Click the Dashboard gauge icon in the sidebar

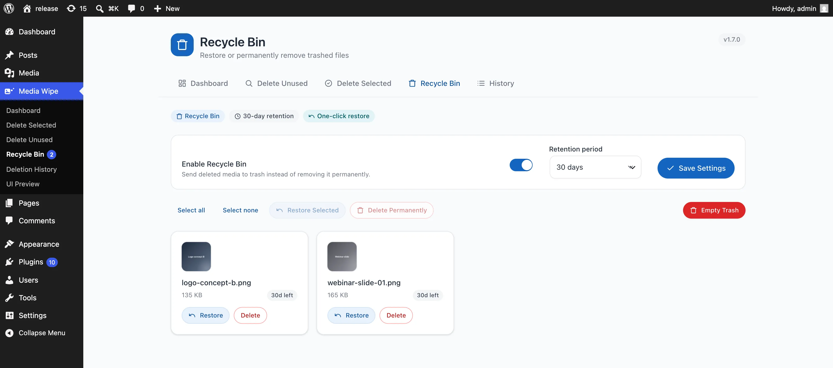tap(9, 32)
